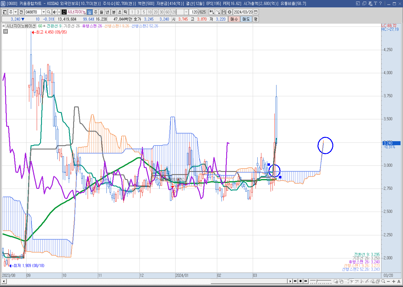This screenshot has width=403, height=287.
Task: Select the 초 second chart tab
Action: pyautogui.click(x=120, y=12)
